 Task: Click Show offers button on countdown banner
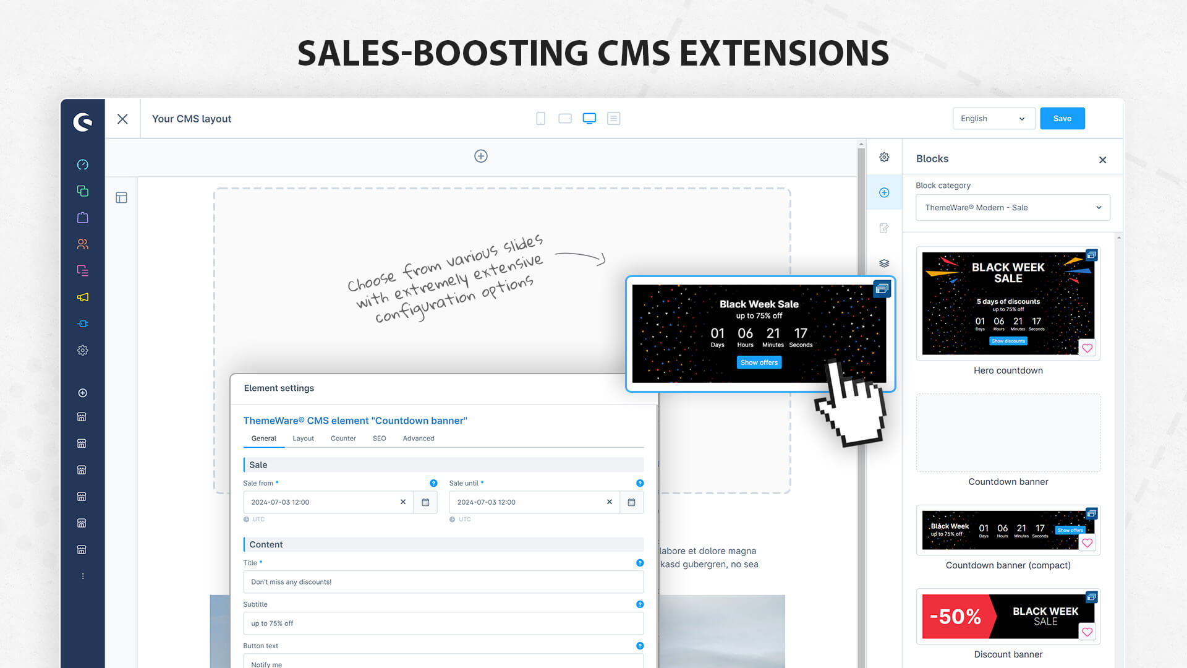pyautogui.click(x=757, y=362)
